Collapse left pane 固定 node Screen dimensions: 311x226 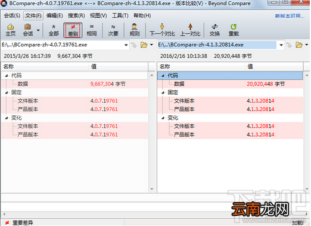coord(7,93)
